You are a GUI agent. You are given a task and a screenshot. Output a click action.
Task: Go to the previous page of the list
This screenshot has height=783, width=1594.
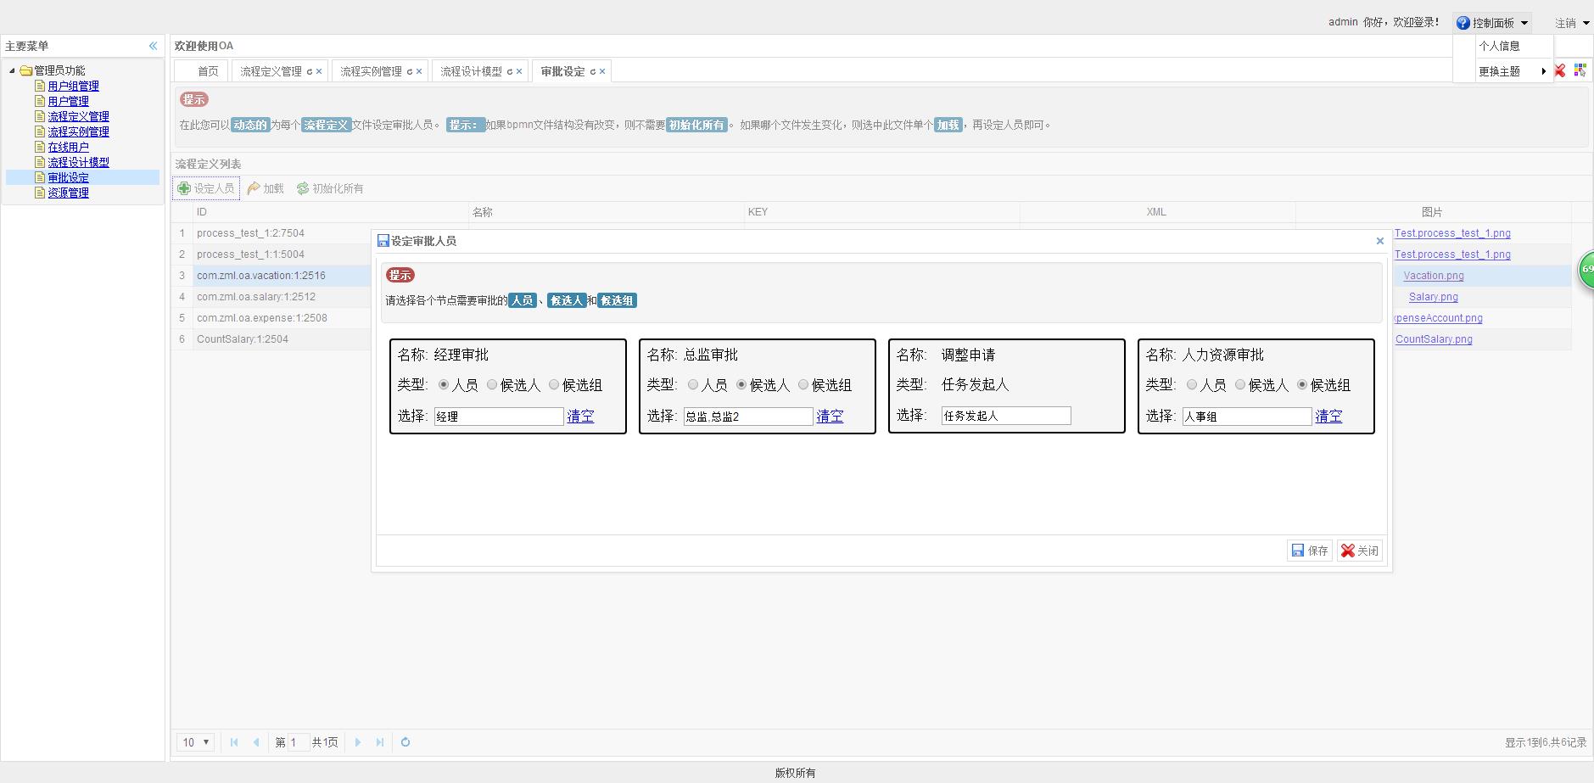point(256,742)
